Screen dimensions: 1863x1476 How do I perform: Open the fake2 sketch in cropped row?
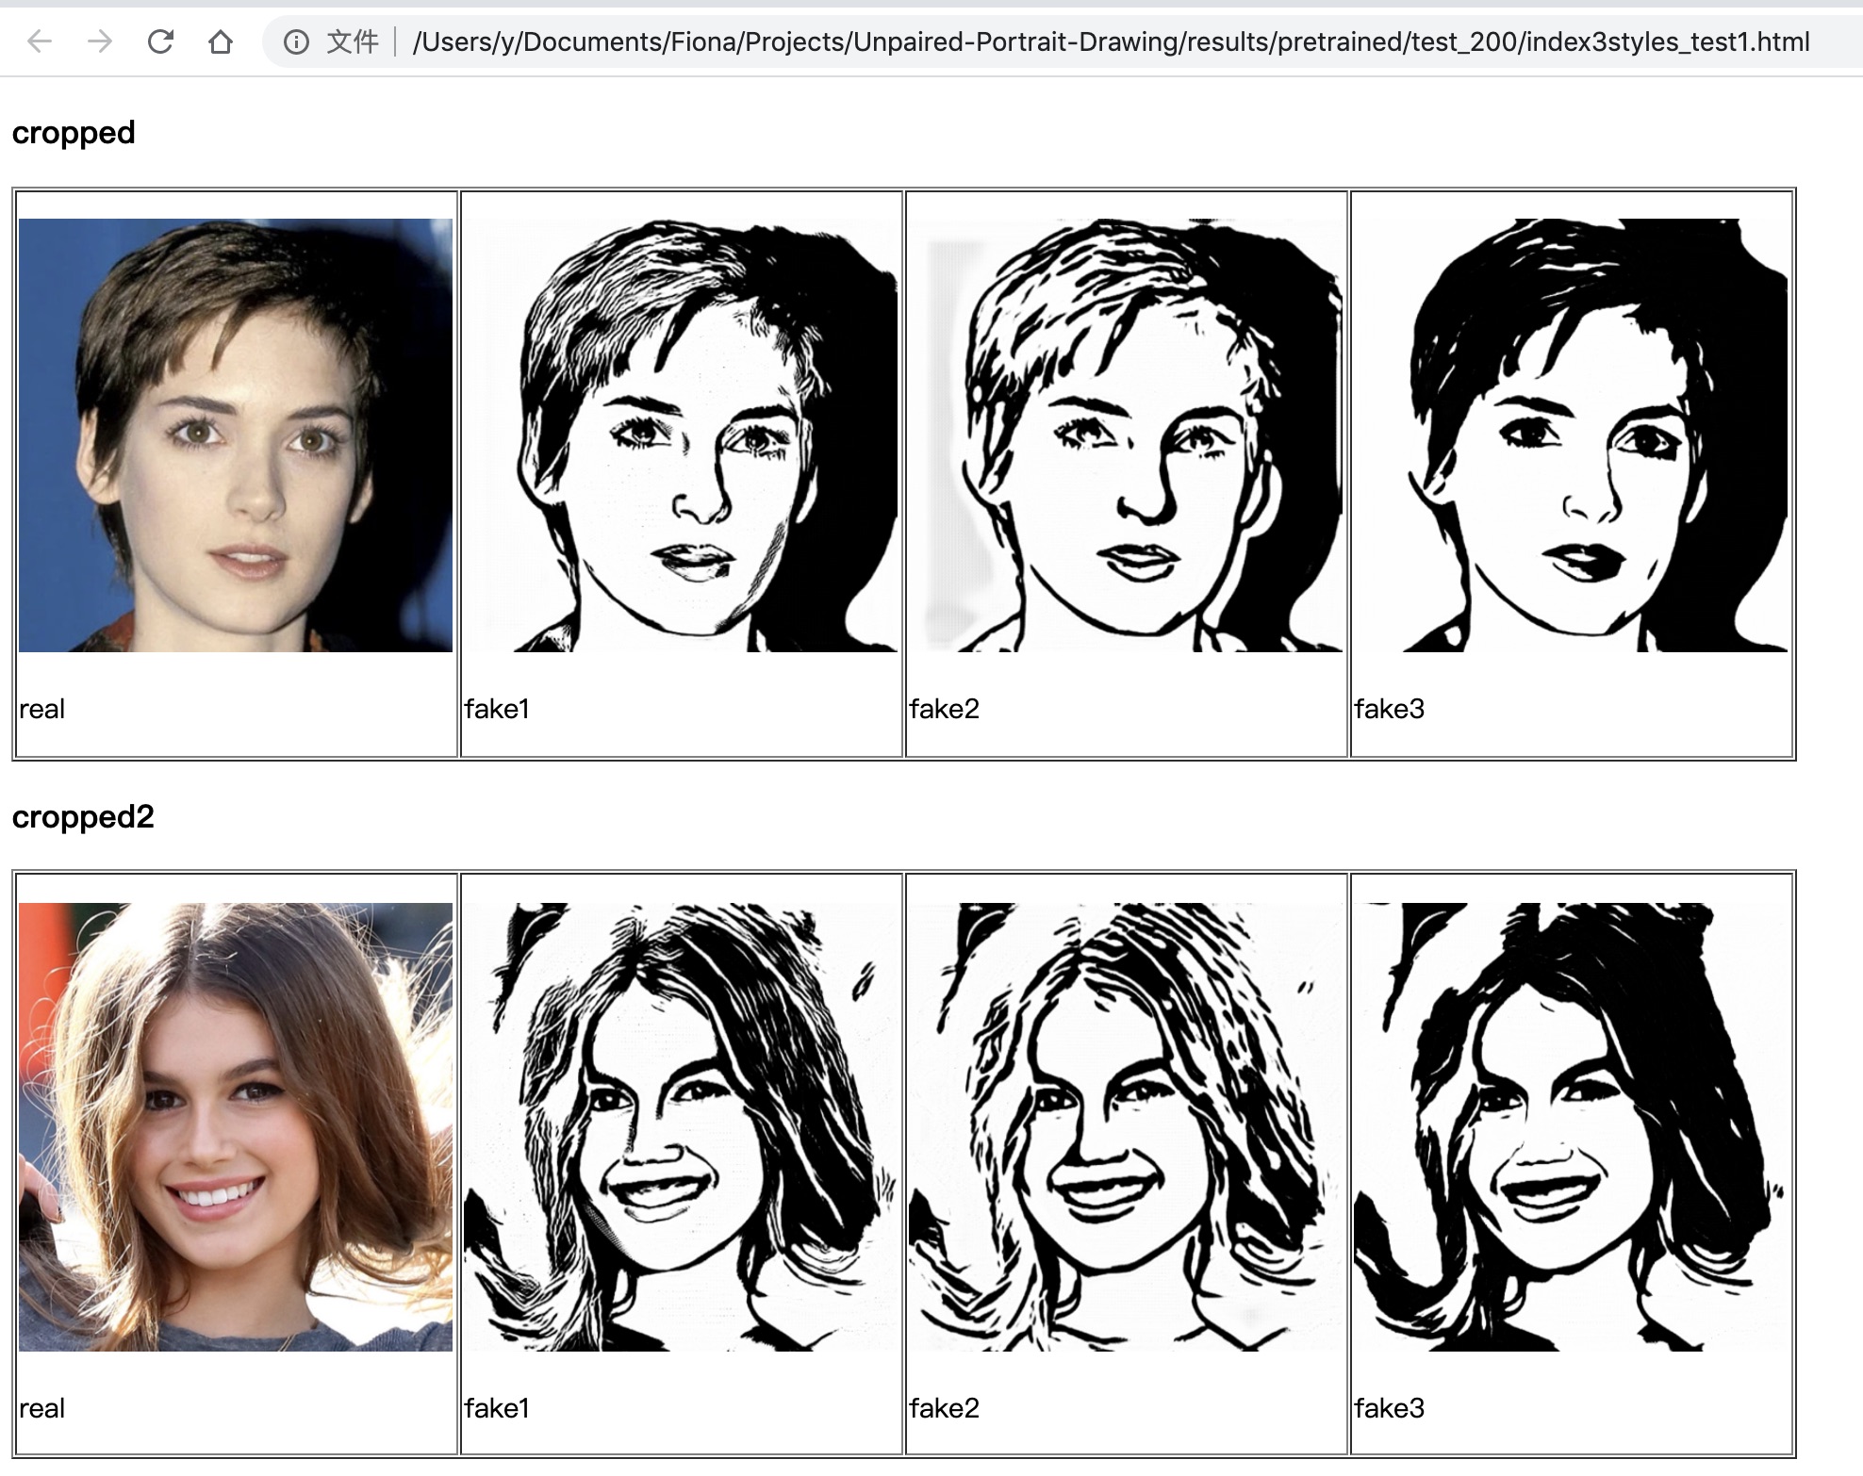tap(1126, 435)
